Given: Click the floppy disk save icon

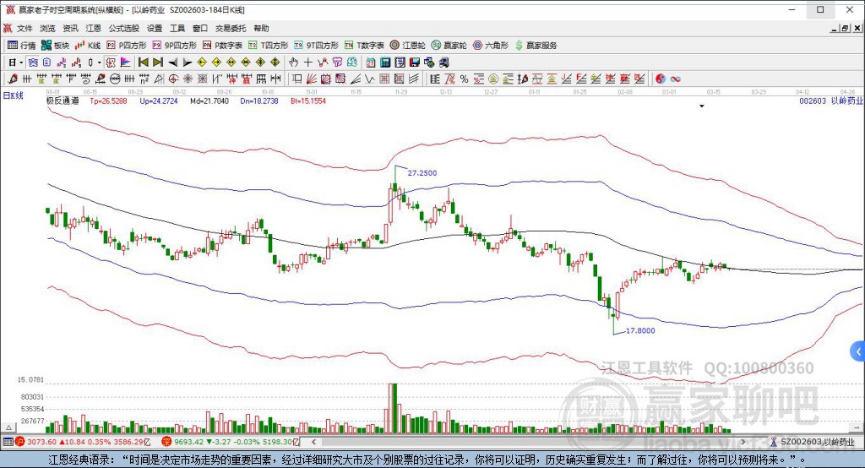Looking at the screenshot, I should tap(415, 63).
